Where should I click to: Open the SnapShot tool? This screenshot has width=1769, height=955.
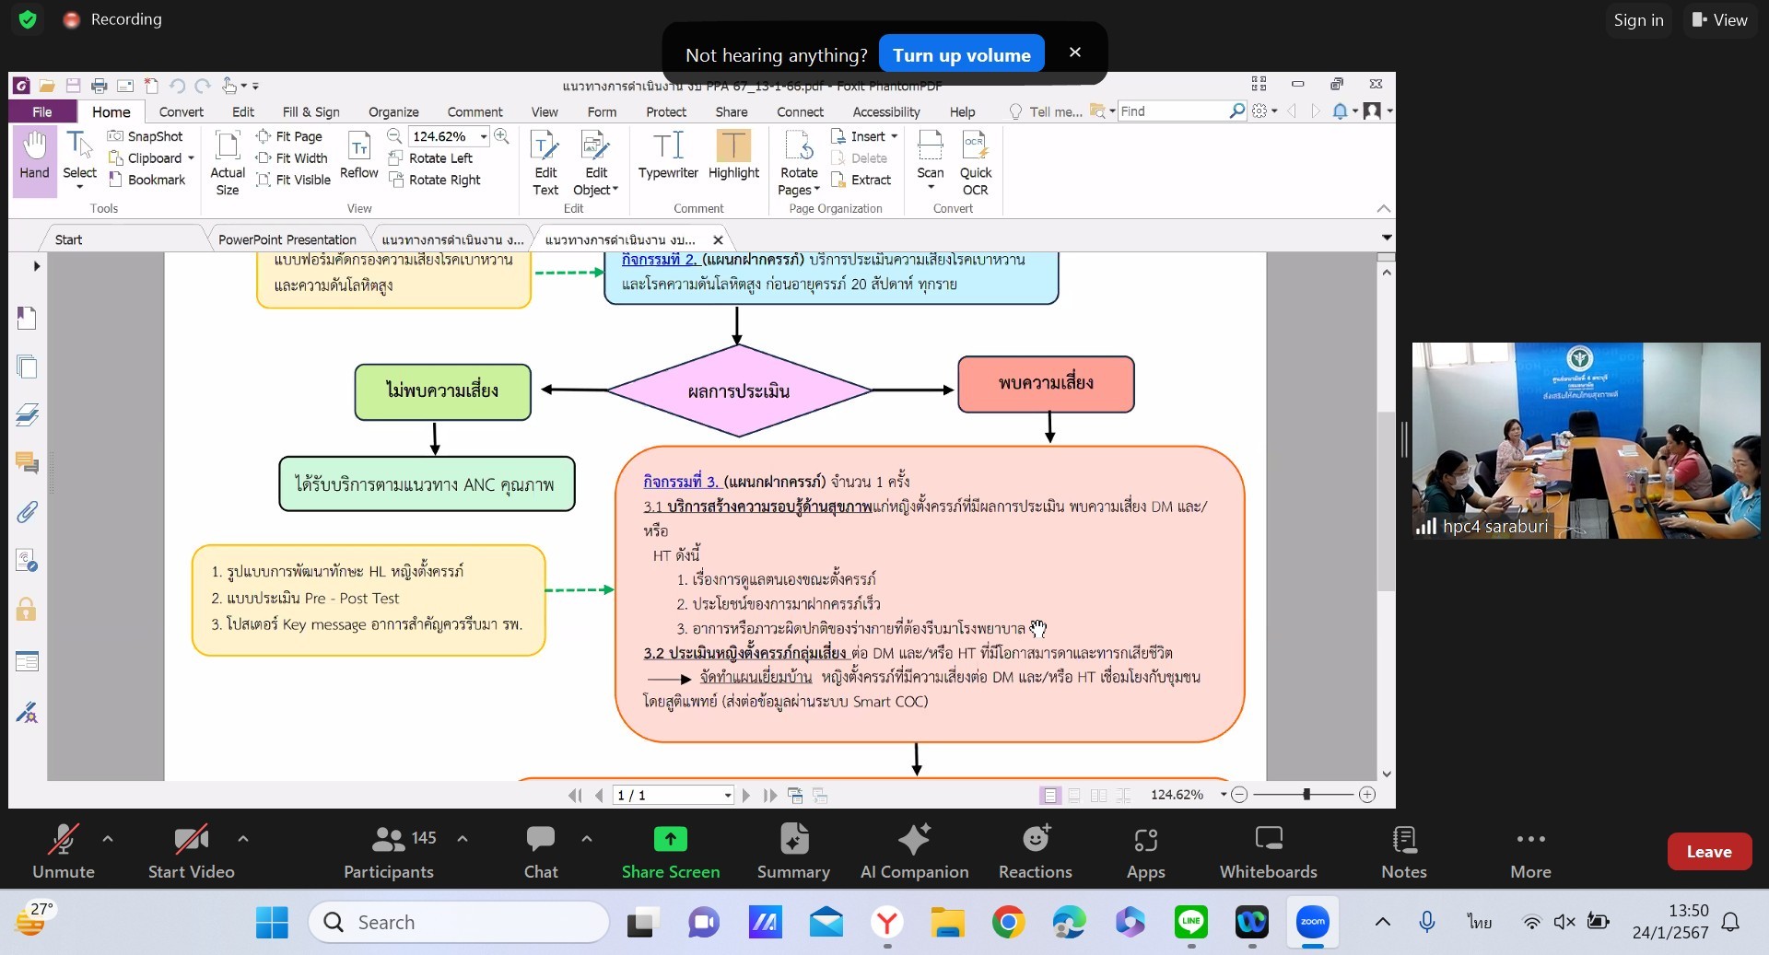[146, 136]
